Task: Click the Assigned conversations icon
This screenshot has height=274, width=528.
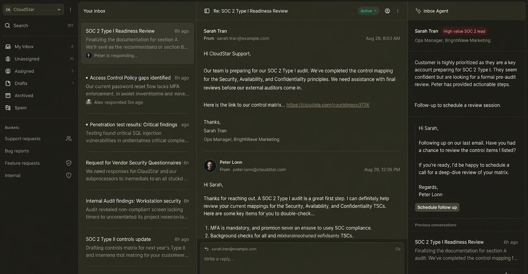Action: tap(8, 71)
